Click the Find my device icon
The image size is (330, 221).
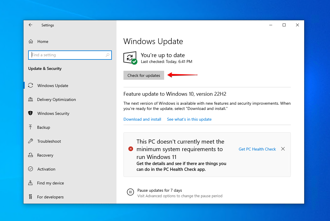pyautogui.click(x=31, y=183)
